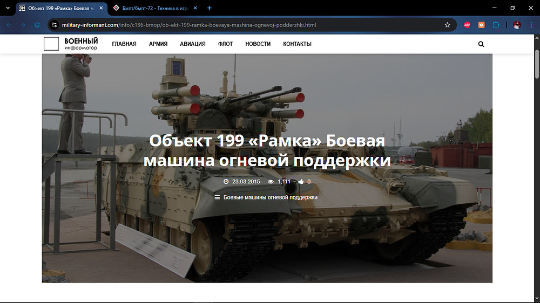540x303 pixels.
Task: Switch to the Бмпт/бмпт-72 tab
Action: click(154, 8)
